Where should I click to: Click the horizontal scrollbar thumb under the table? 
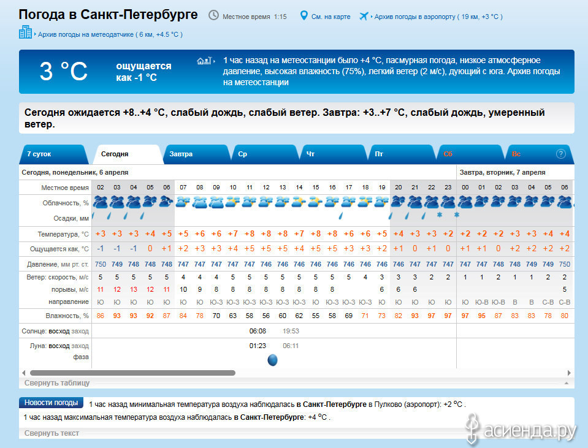(132, 373)
